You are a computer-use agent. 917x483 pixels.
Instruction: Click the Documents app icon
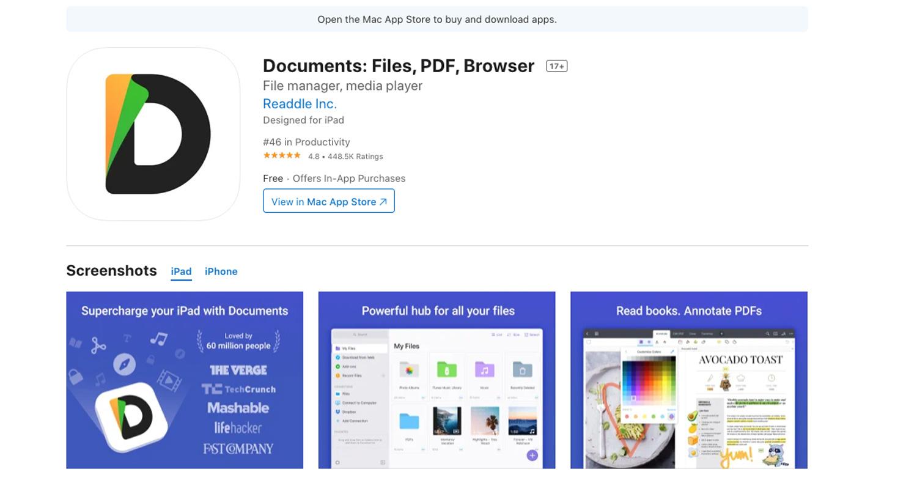[x=153, y=134]
